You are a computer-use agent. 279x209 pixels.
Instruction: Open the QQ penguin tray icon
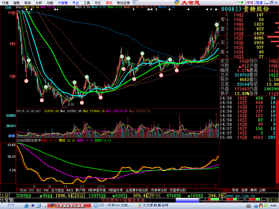tap(261, 206)
